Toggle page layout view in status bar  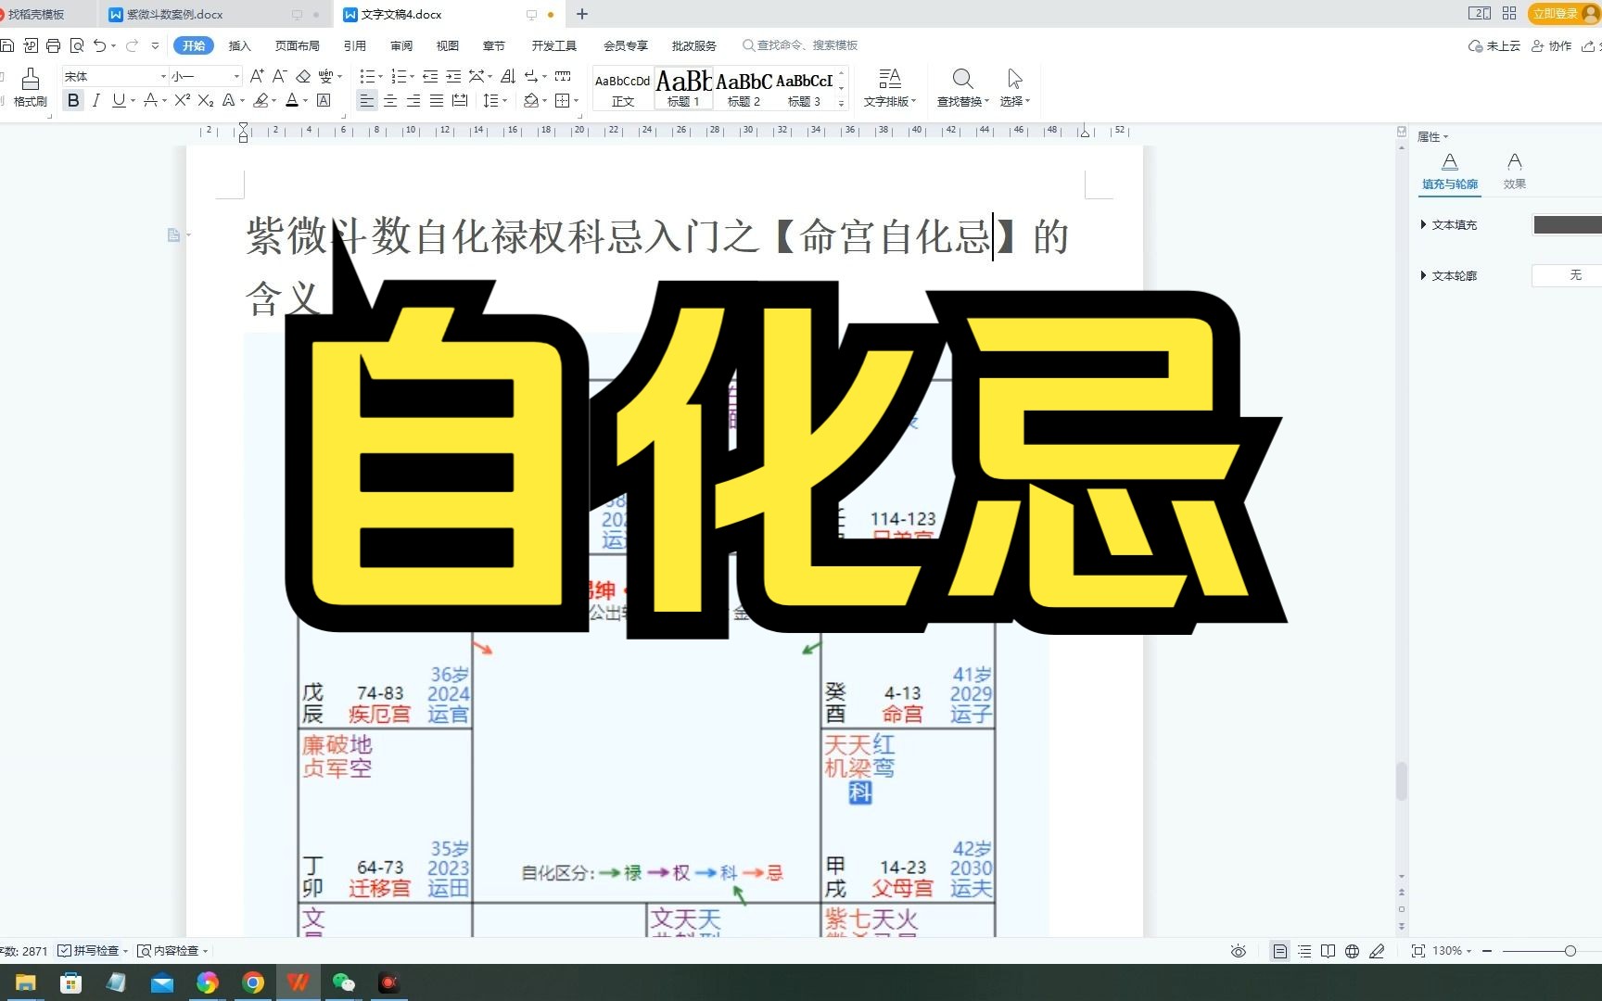(1279, 951)
